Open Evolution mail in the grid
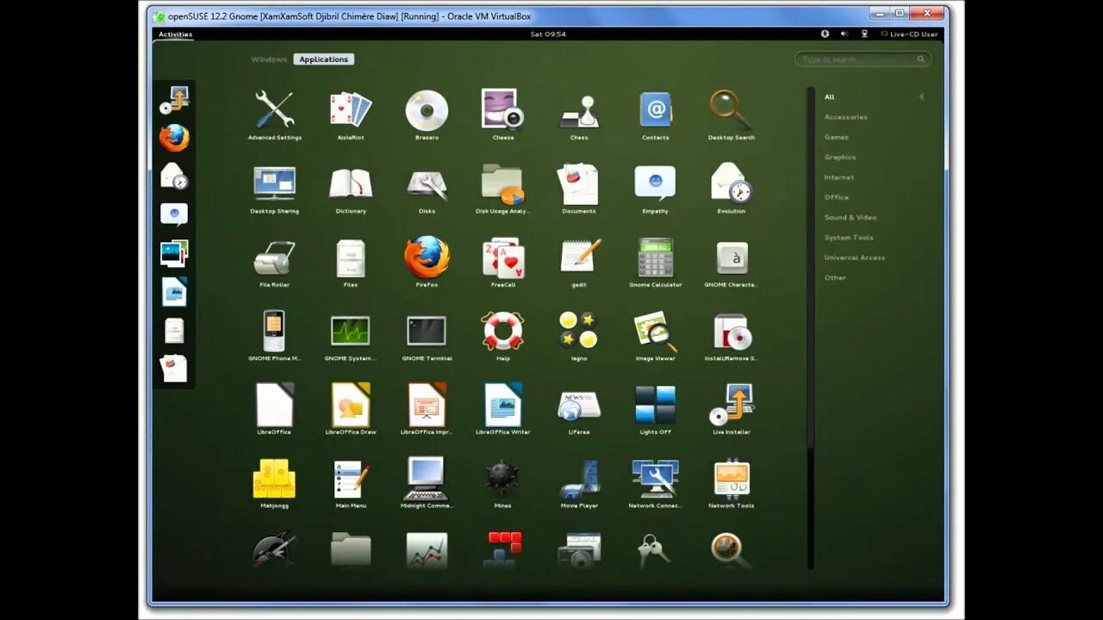Image resolution: width=1103 pixels, height=620 pixels. pos(732,189)
